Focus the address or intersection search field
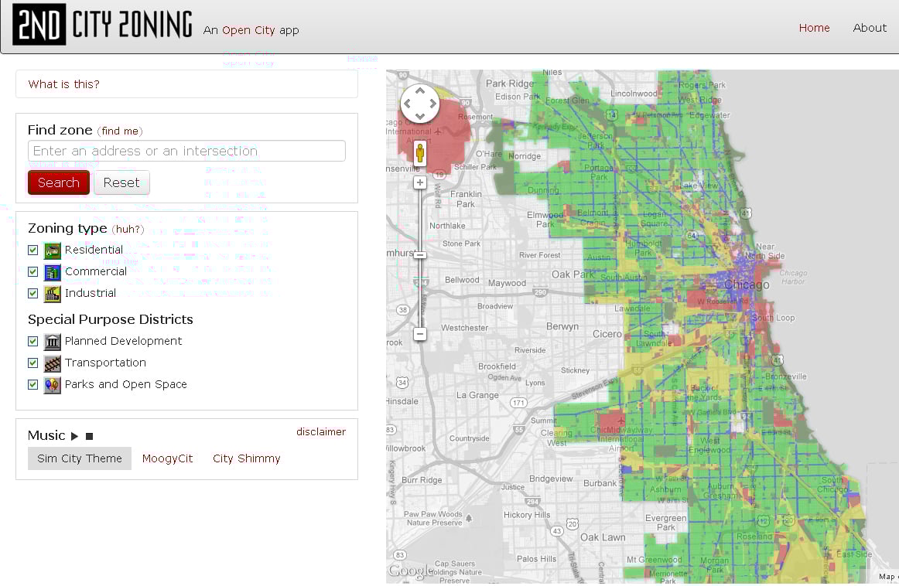 pos(187,152)
